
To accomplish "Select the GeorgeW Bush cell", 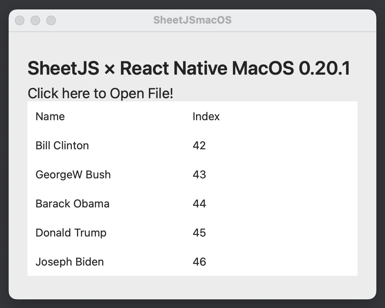I will point(73,175).
